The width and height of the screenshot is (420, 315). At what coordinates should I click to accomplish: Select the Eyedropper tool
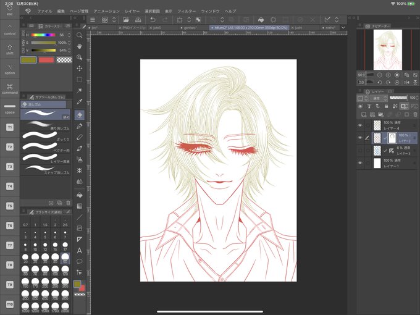pyautogui.click(x=79, y=101)
